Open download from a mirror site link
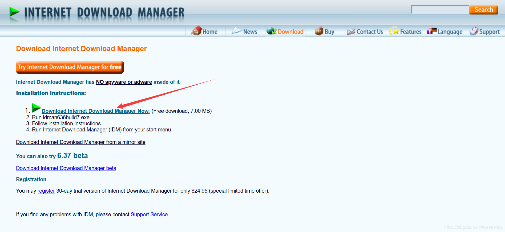The width and height of the screenshot is (505, 232). 81,142
